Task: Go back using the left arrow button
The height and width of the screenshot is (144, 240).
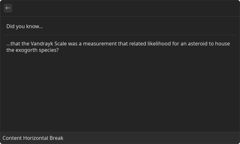Action: [x=8, y=8]
